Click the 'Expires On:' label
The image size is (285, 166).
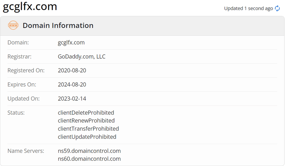click(x=22, y=84)
